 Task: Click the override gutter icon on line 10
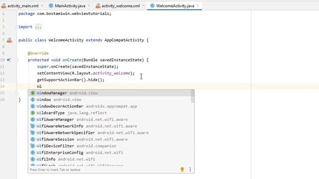pos(9,60)
